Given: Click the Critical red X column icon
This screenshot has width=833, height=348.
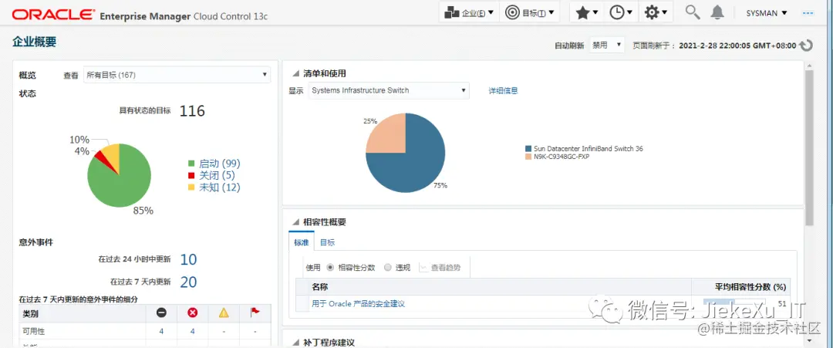Looking at the screenshot, I should click(x=193, y=313).
